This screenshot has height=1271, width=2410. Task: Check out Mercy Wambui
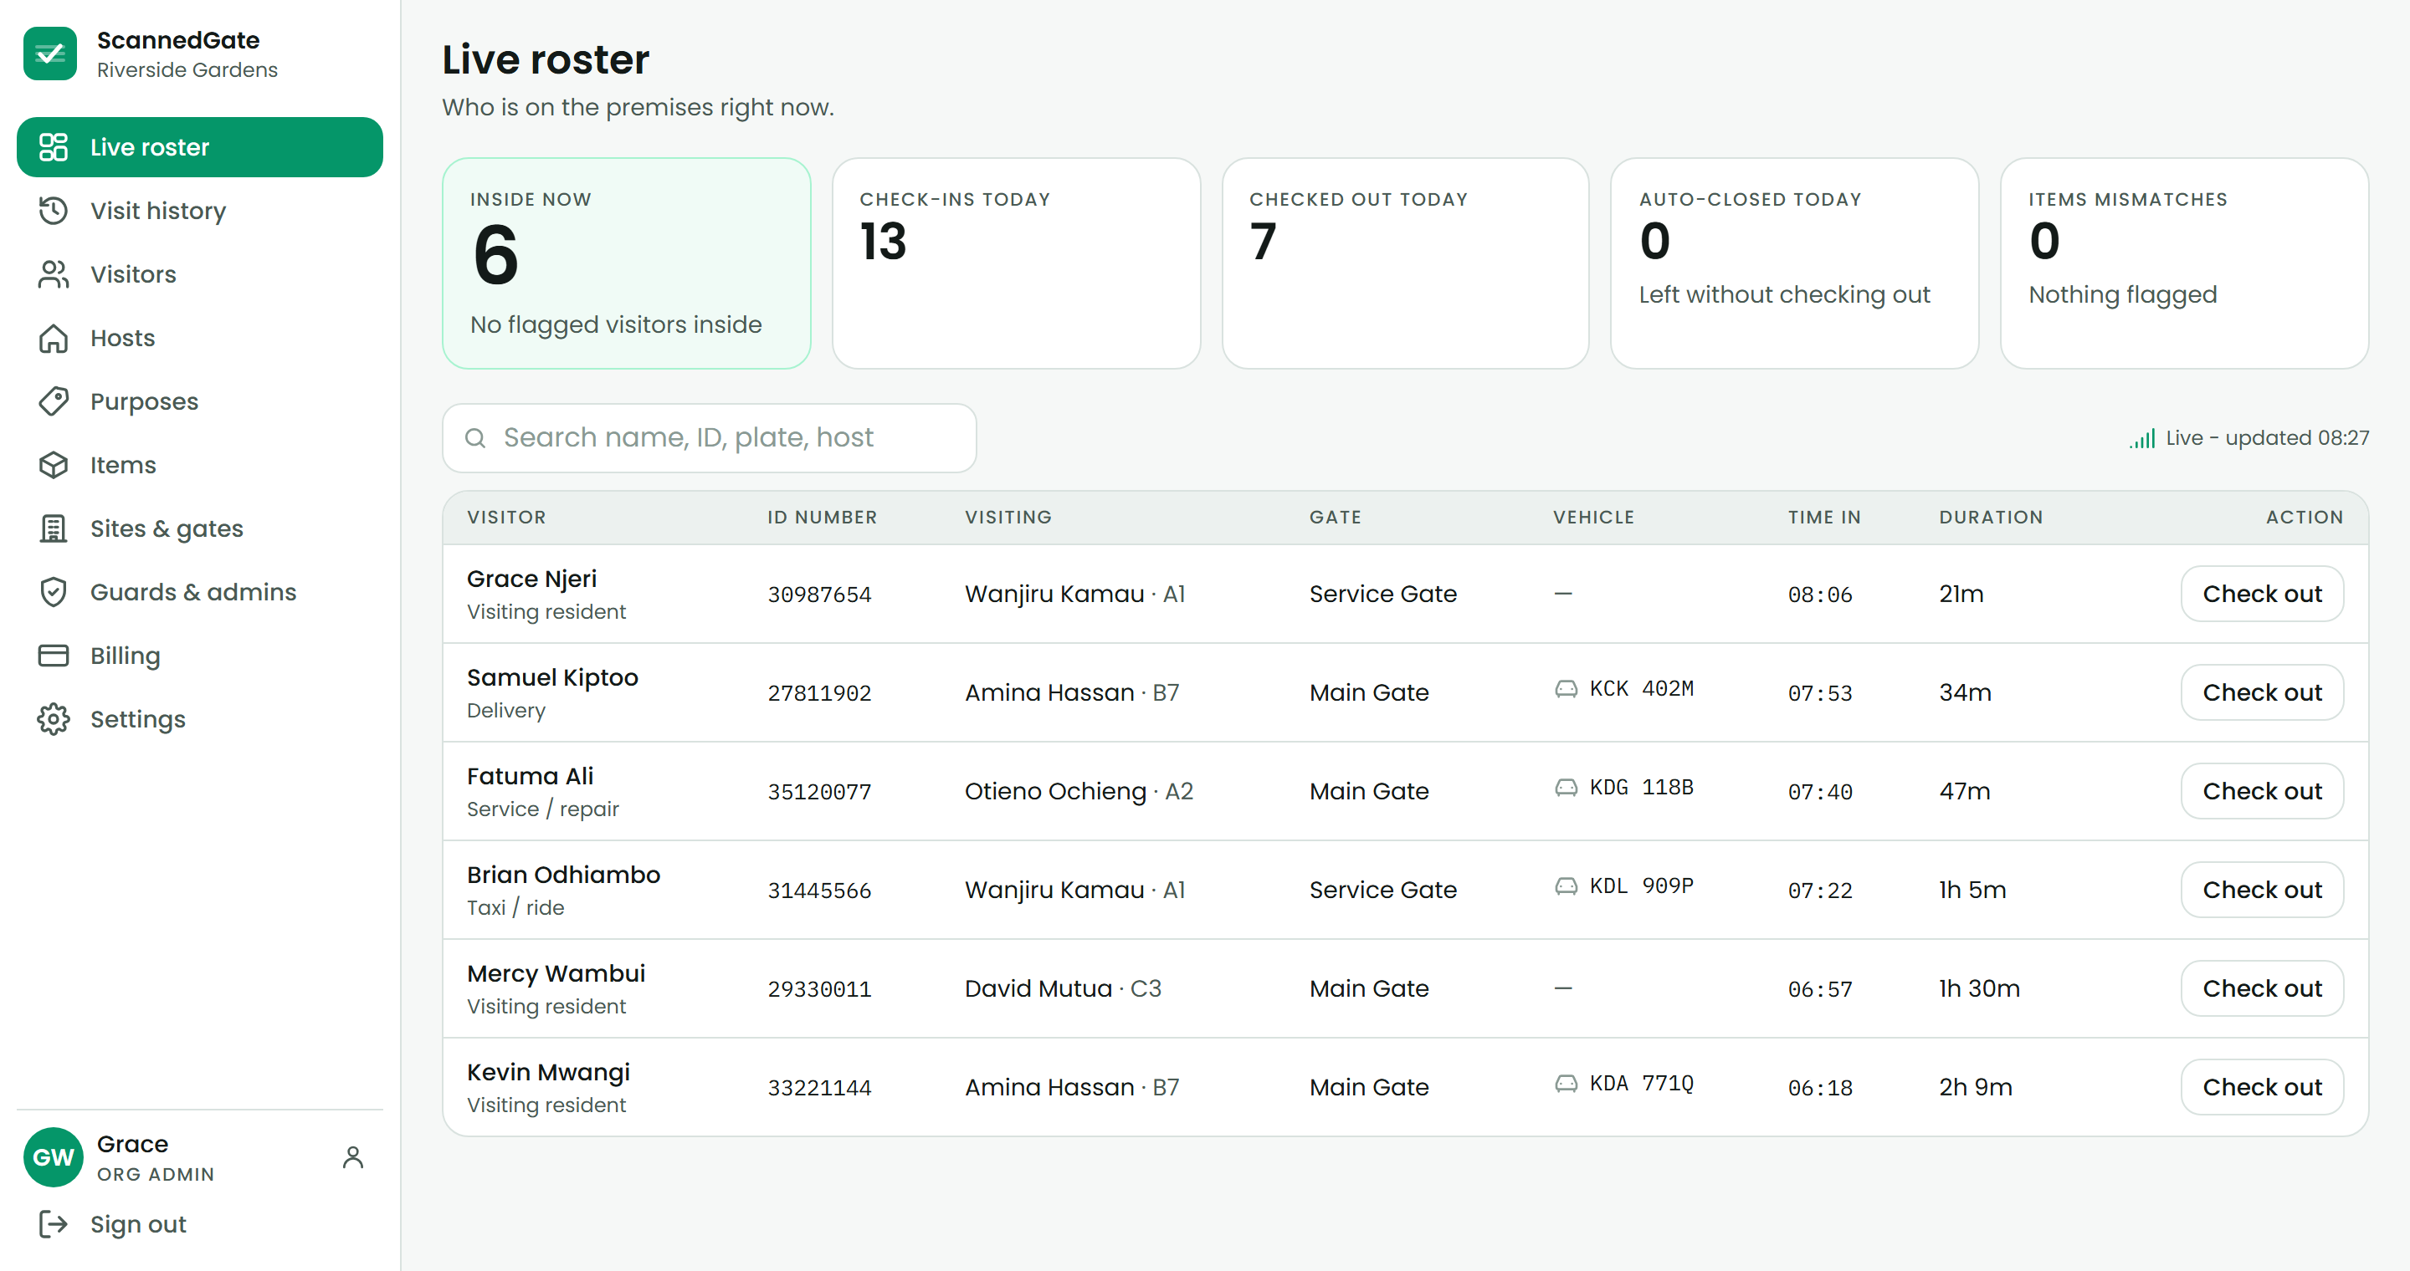[2262, 988]
